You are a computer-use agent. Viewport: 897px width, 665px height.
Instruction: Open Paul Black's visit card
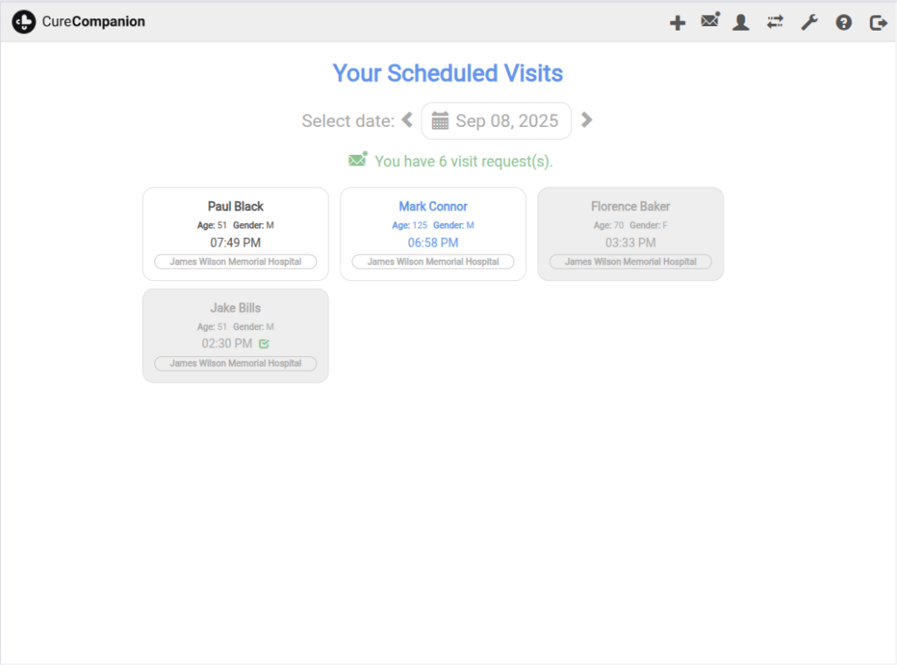[236, 234]
